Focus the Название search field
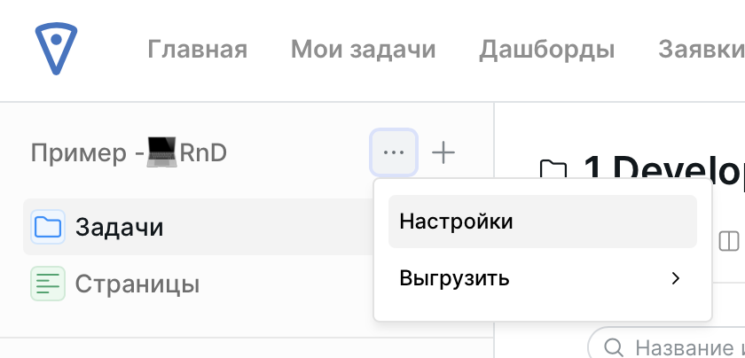The height and width of the screenshot is (358, 745). (x=683, y=346)
